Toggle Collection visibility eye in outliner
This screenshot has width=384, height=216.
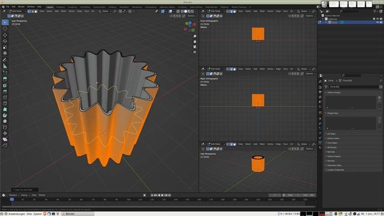point(377,19)
